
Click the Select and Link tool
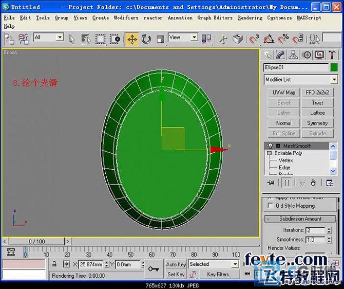(x=9, y=40)
